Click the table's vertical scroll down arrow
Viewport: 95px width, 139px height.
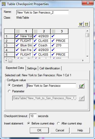[87, 56]
